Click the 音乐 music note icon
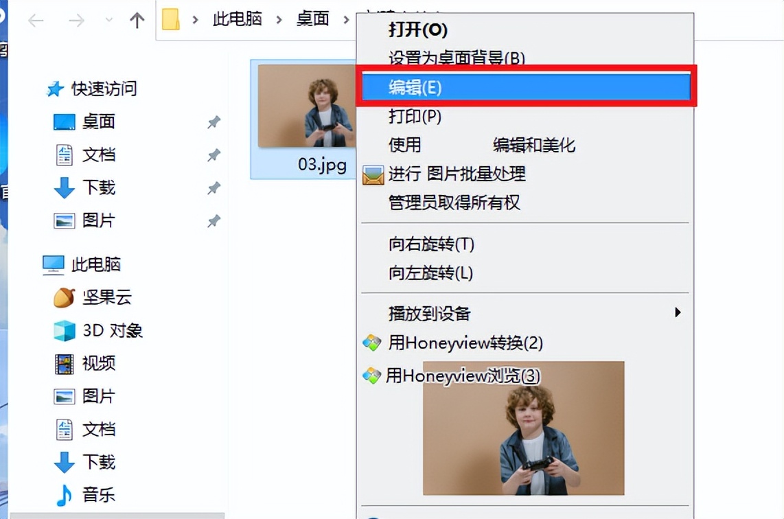Screen dimensions: 784x519 coord(64,496)
